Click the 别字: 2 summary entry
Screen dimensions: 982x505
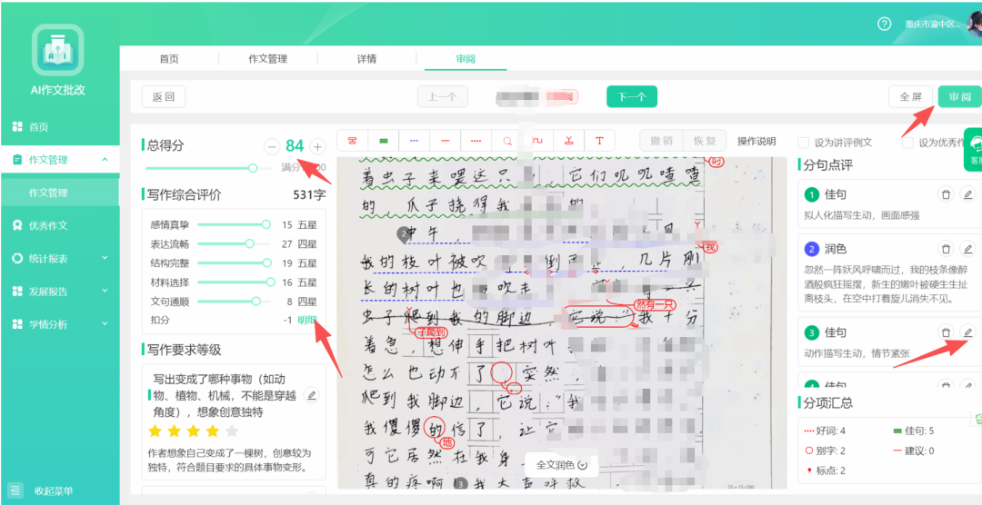coord(825,451)
